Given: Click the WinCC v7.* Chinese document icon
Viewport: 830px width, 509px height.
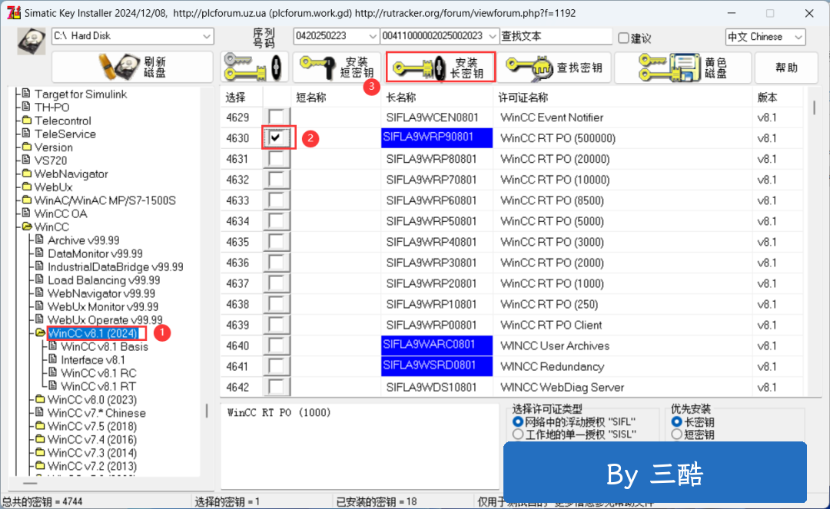Looking at the screenshot, I should (39, 412).
